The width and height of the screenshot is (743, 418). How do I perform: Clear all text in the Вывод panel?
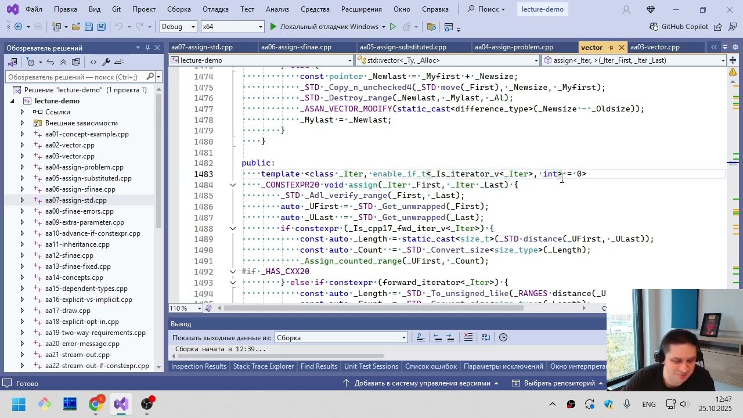tap(468, 337)
